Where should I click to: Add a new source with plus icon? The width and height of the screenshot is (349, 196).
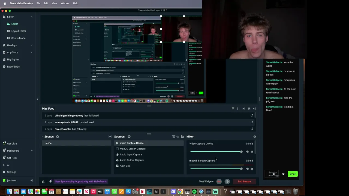(129, 137)
